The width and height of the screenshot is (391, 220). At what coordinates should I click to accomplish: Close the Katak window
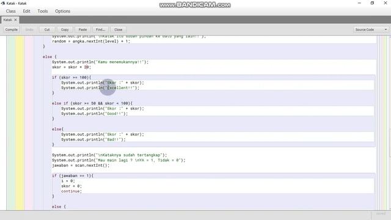386,3
